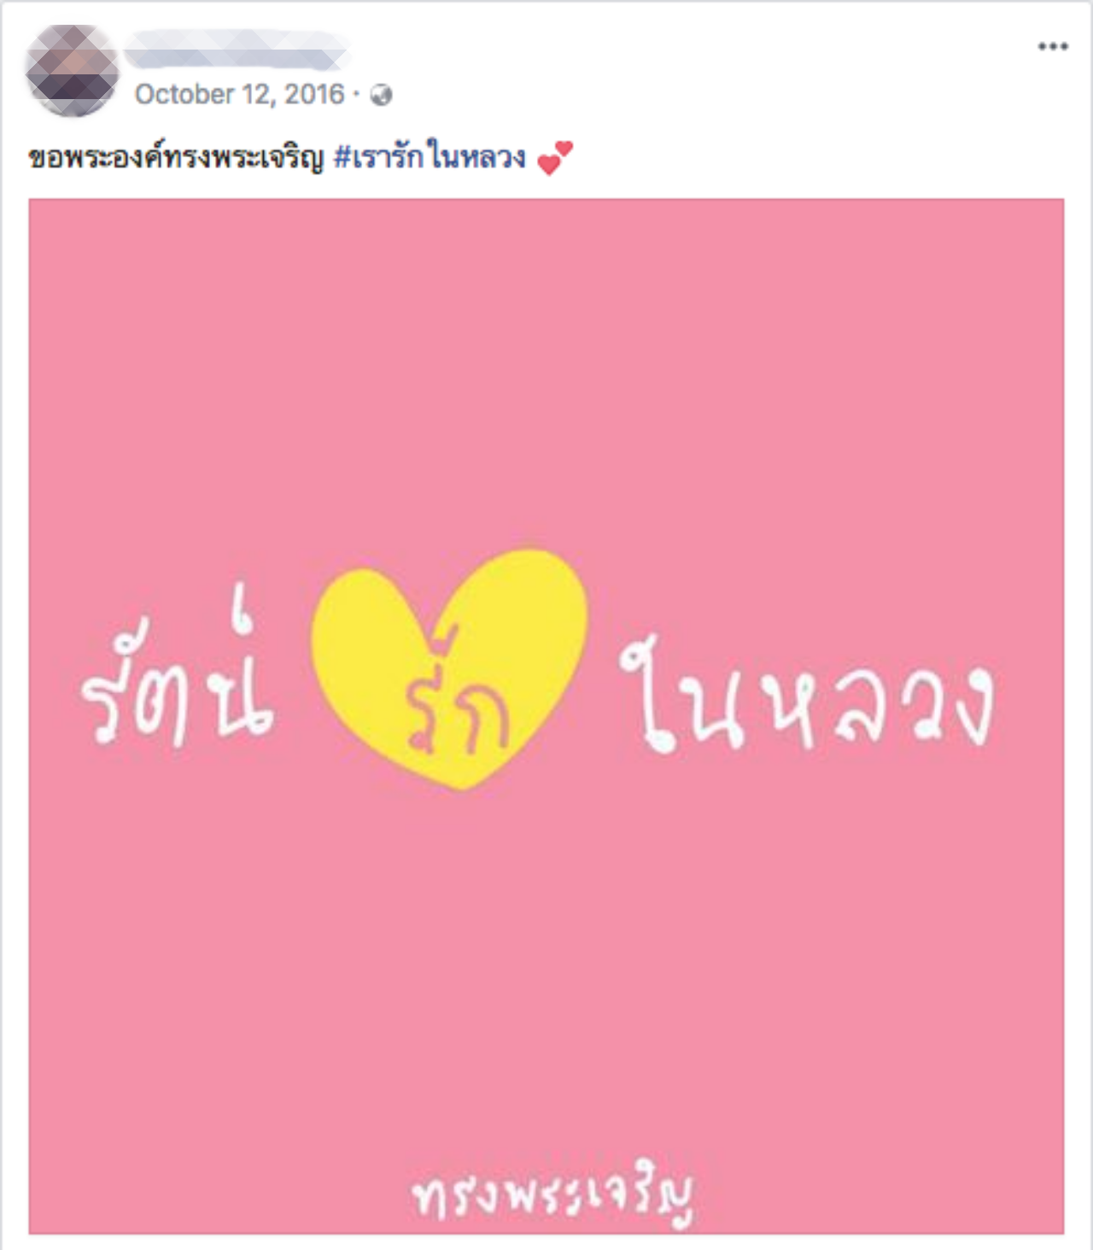Click the white ในหลวง text in image
The image size is (1093, 1250).
(806, 694)
